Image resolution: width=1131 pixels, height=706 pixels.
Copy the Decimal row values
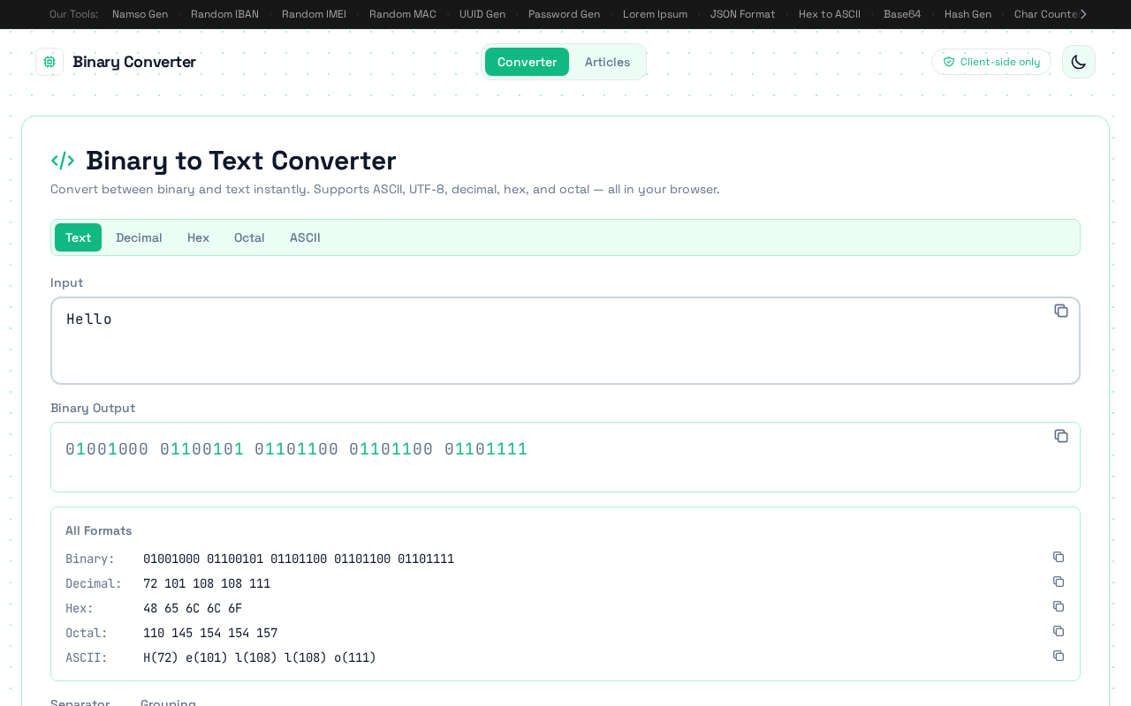point(1059,582)
